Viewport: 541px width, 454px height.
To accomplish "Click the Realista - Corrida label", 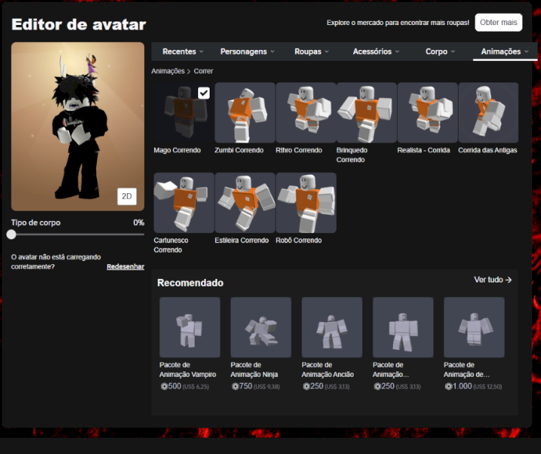I will click(x=423, y=150).
